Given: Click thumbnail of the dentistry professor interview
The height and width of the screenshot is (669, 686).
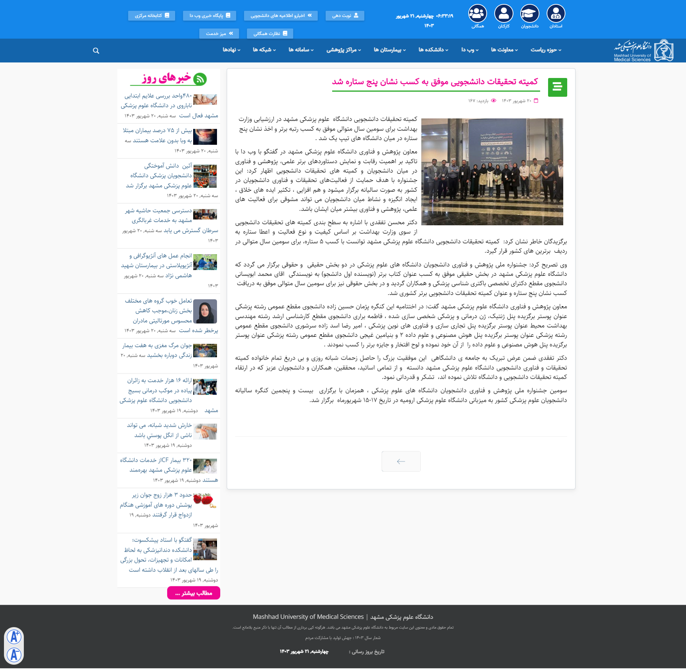Looking at the screenshot, I should [x=205, y=549].
